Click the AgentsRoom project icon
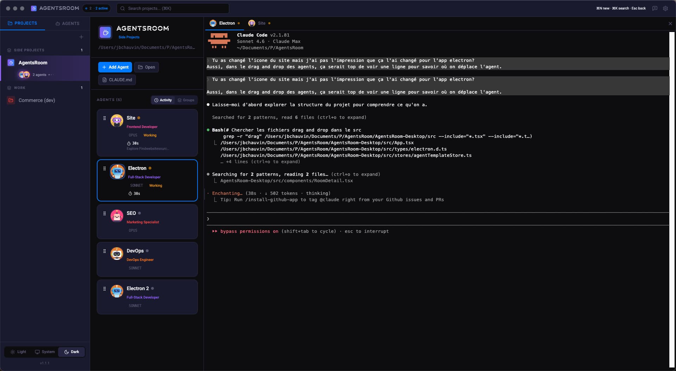676x371 pixels. click(x=10, y=63)
